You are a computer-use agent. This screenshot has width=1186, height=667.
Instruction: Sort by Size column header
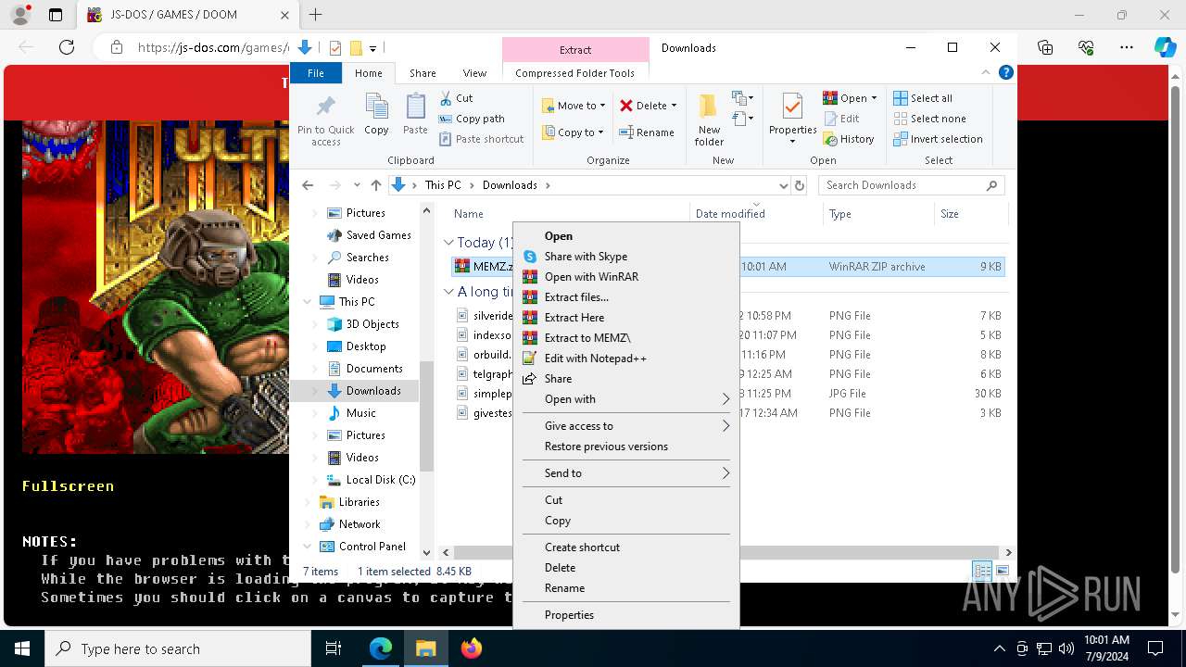click(970, 214)
